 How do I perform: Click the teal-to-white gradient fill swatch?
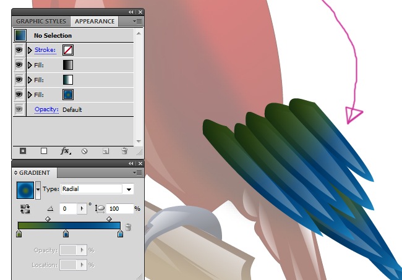[68, 80]
